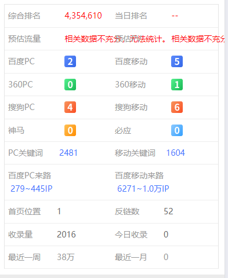Screen dimensions: 228x278
Task: Click the Bing light-blue weight badge 0
Action: pos(177,130)
